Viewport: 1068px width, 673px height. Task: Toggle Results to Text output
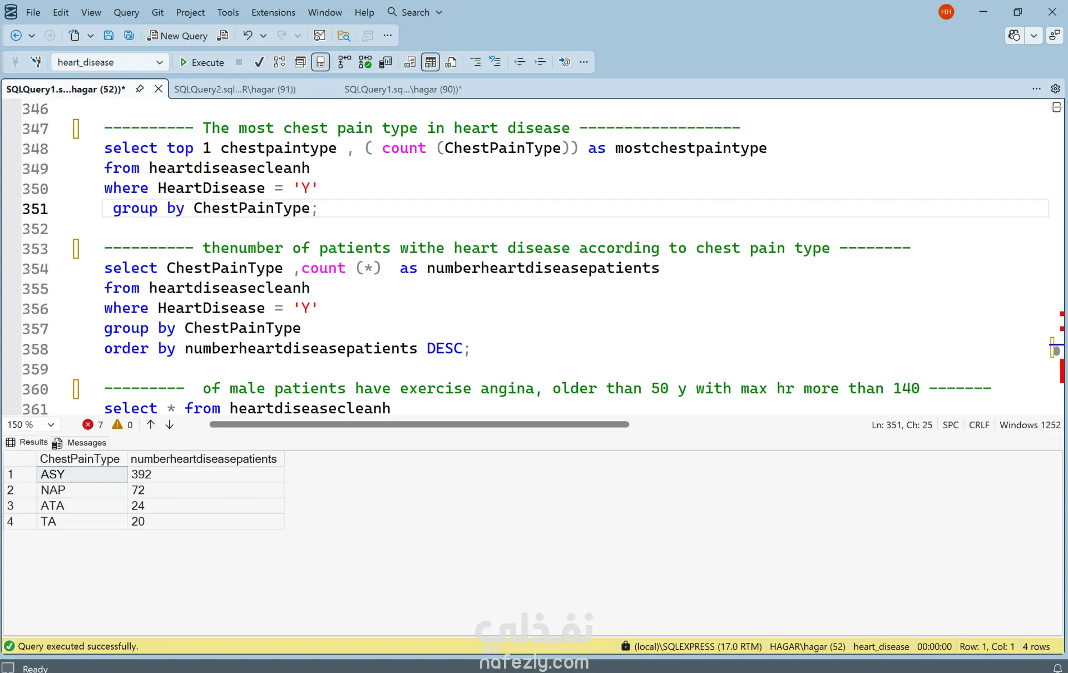(410, 62)
